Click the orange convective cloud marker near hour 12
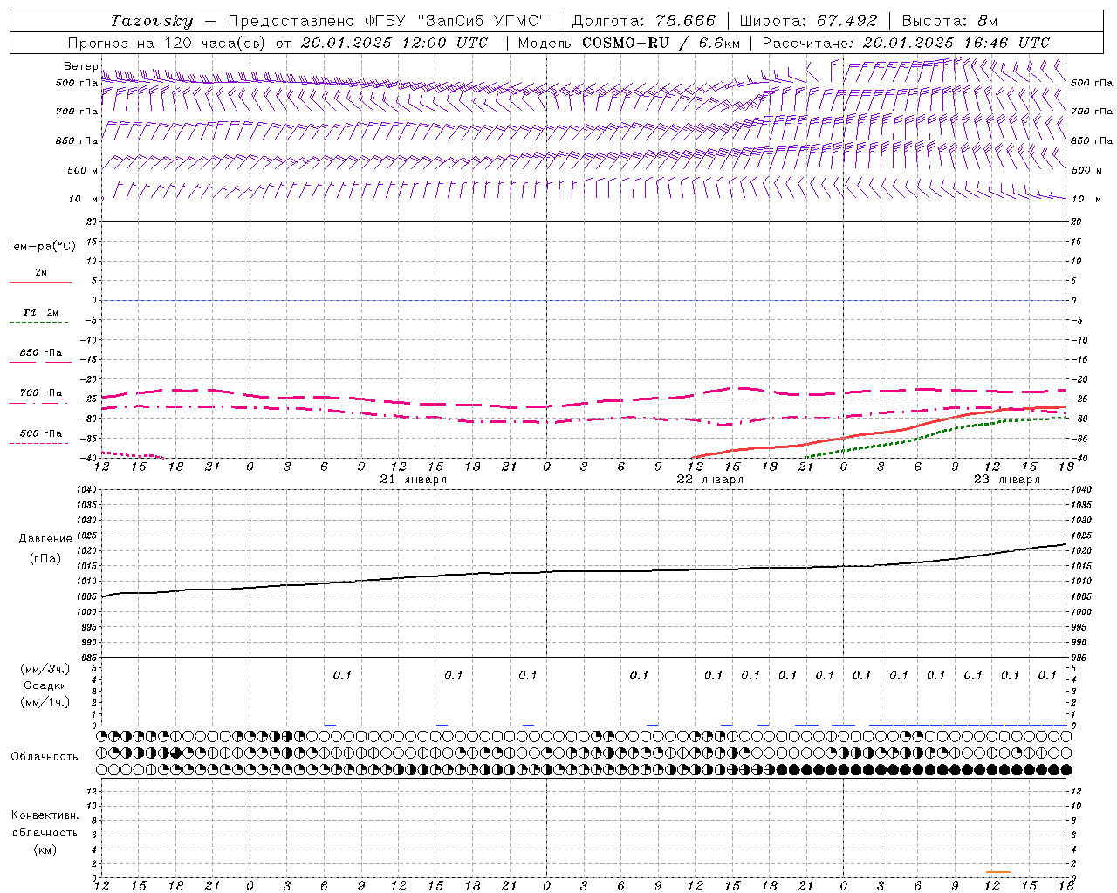 pyautogui.click(x=998, y=872)
